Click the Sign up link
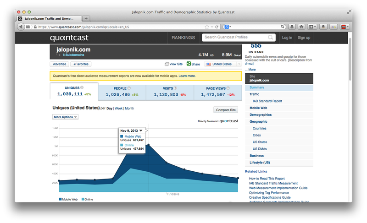This screenshot has width=367, height=223. pyautogui.click(x=304, y=38)
